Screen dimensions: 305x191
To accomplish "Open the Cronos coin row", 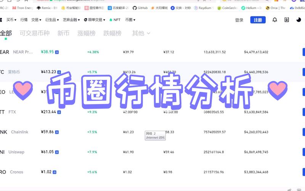I will [x=152, y=172].
